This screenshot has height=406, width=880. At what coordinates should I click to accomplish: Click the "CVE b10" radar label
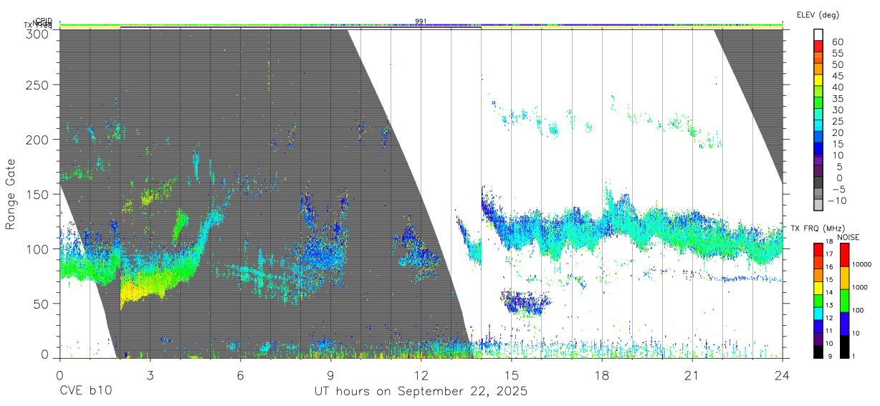(86, 392)
